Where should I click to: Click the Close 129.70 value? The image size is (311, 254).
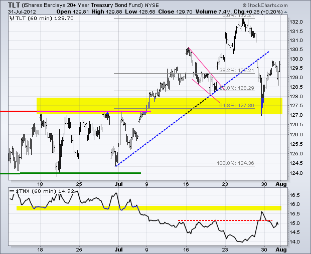click(x=175, y=12)
